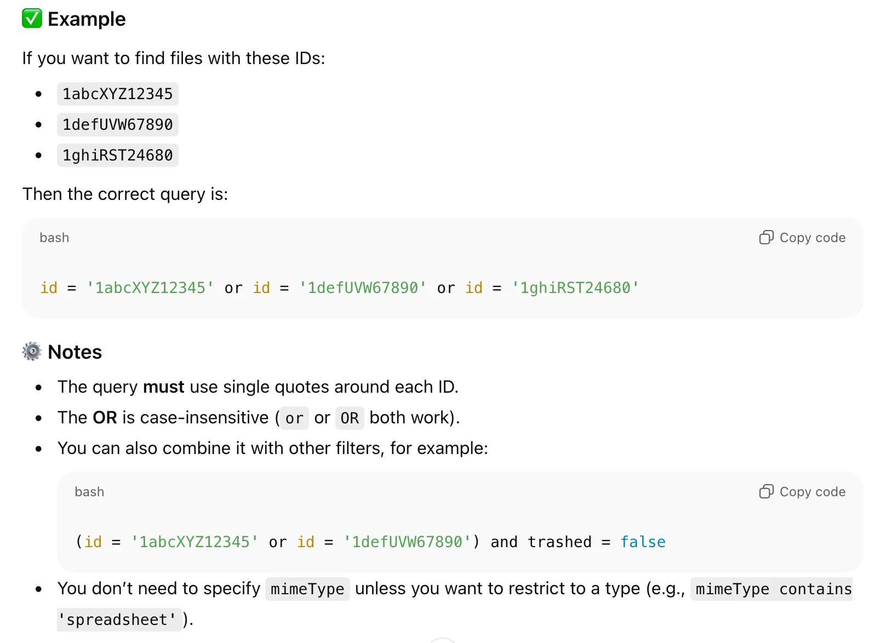The height and width of the screenshot is (643, 880).
Task: Click the Example heading text
Action: (x=87, y=19)
